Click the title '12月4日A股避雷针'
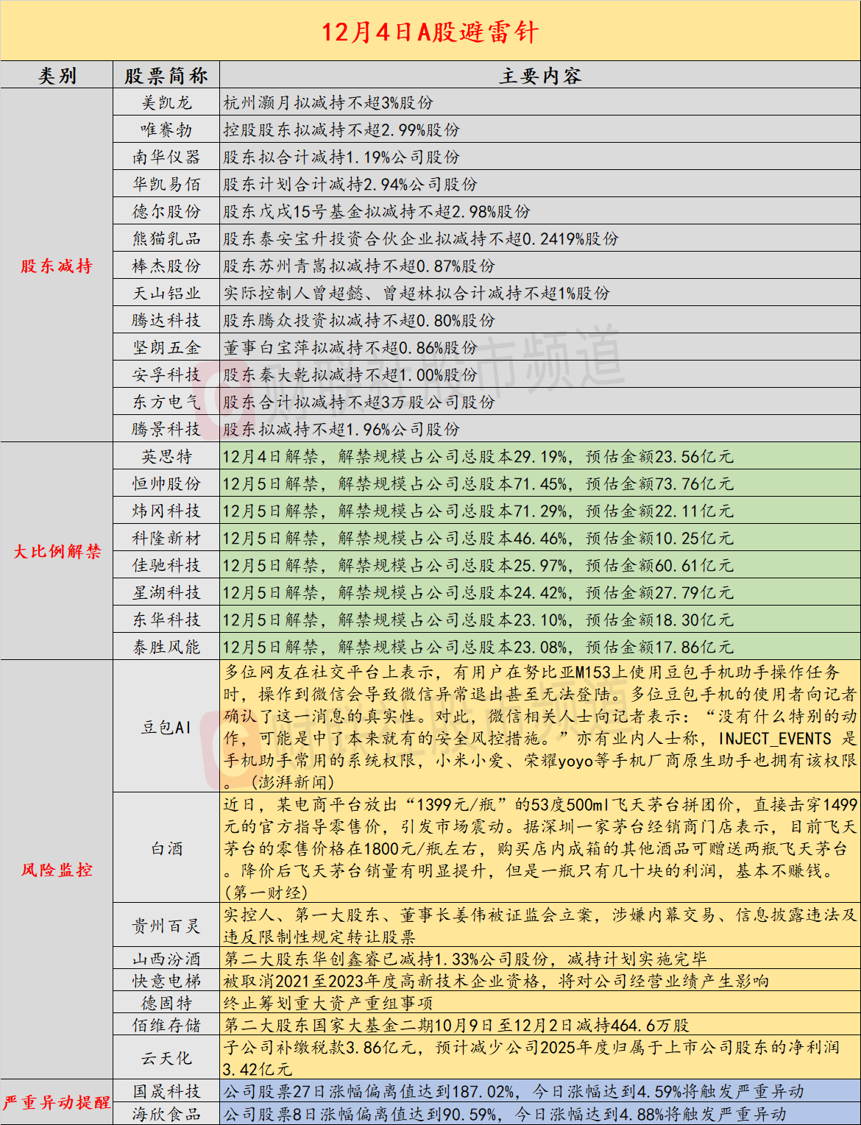This screenshot has width=861, height=1125. point(430,32)
